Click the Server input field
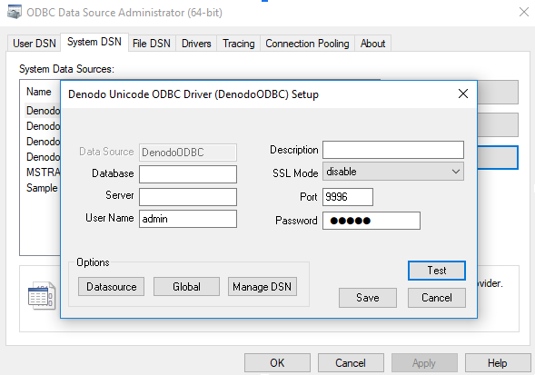This screenshot has height=375, width=535. tap(188, 197)
